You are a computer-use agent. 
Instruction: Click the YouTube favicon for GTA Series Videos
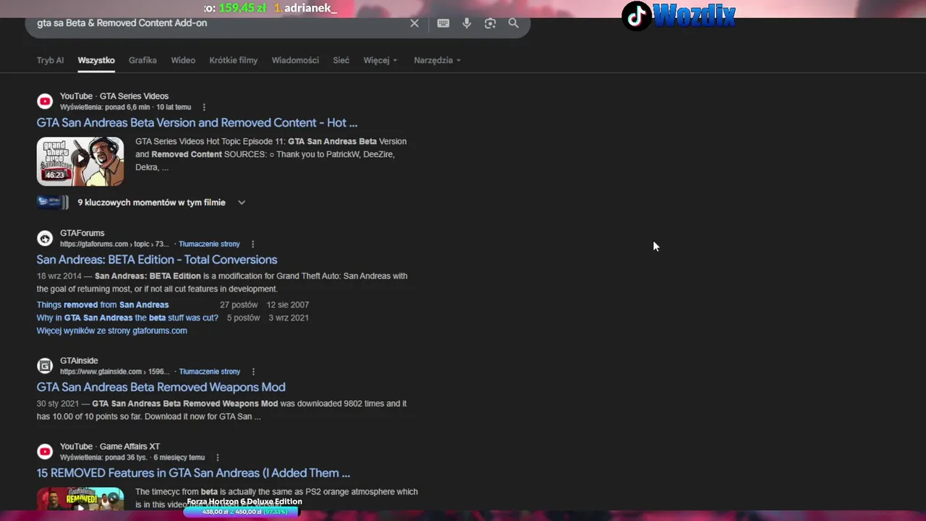[45, 101]
